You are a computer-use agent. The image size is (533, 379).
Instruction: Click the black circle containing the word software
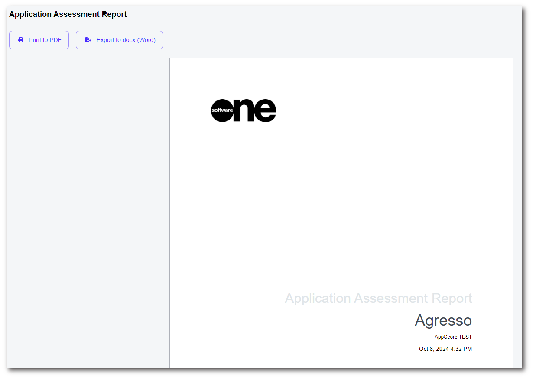point(222,110)
